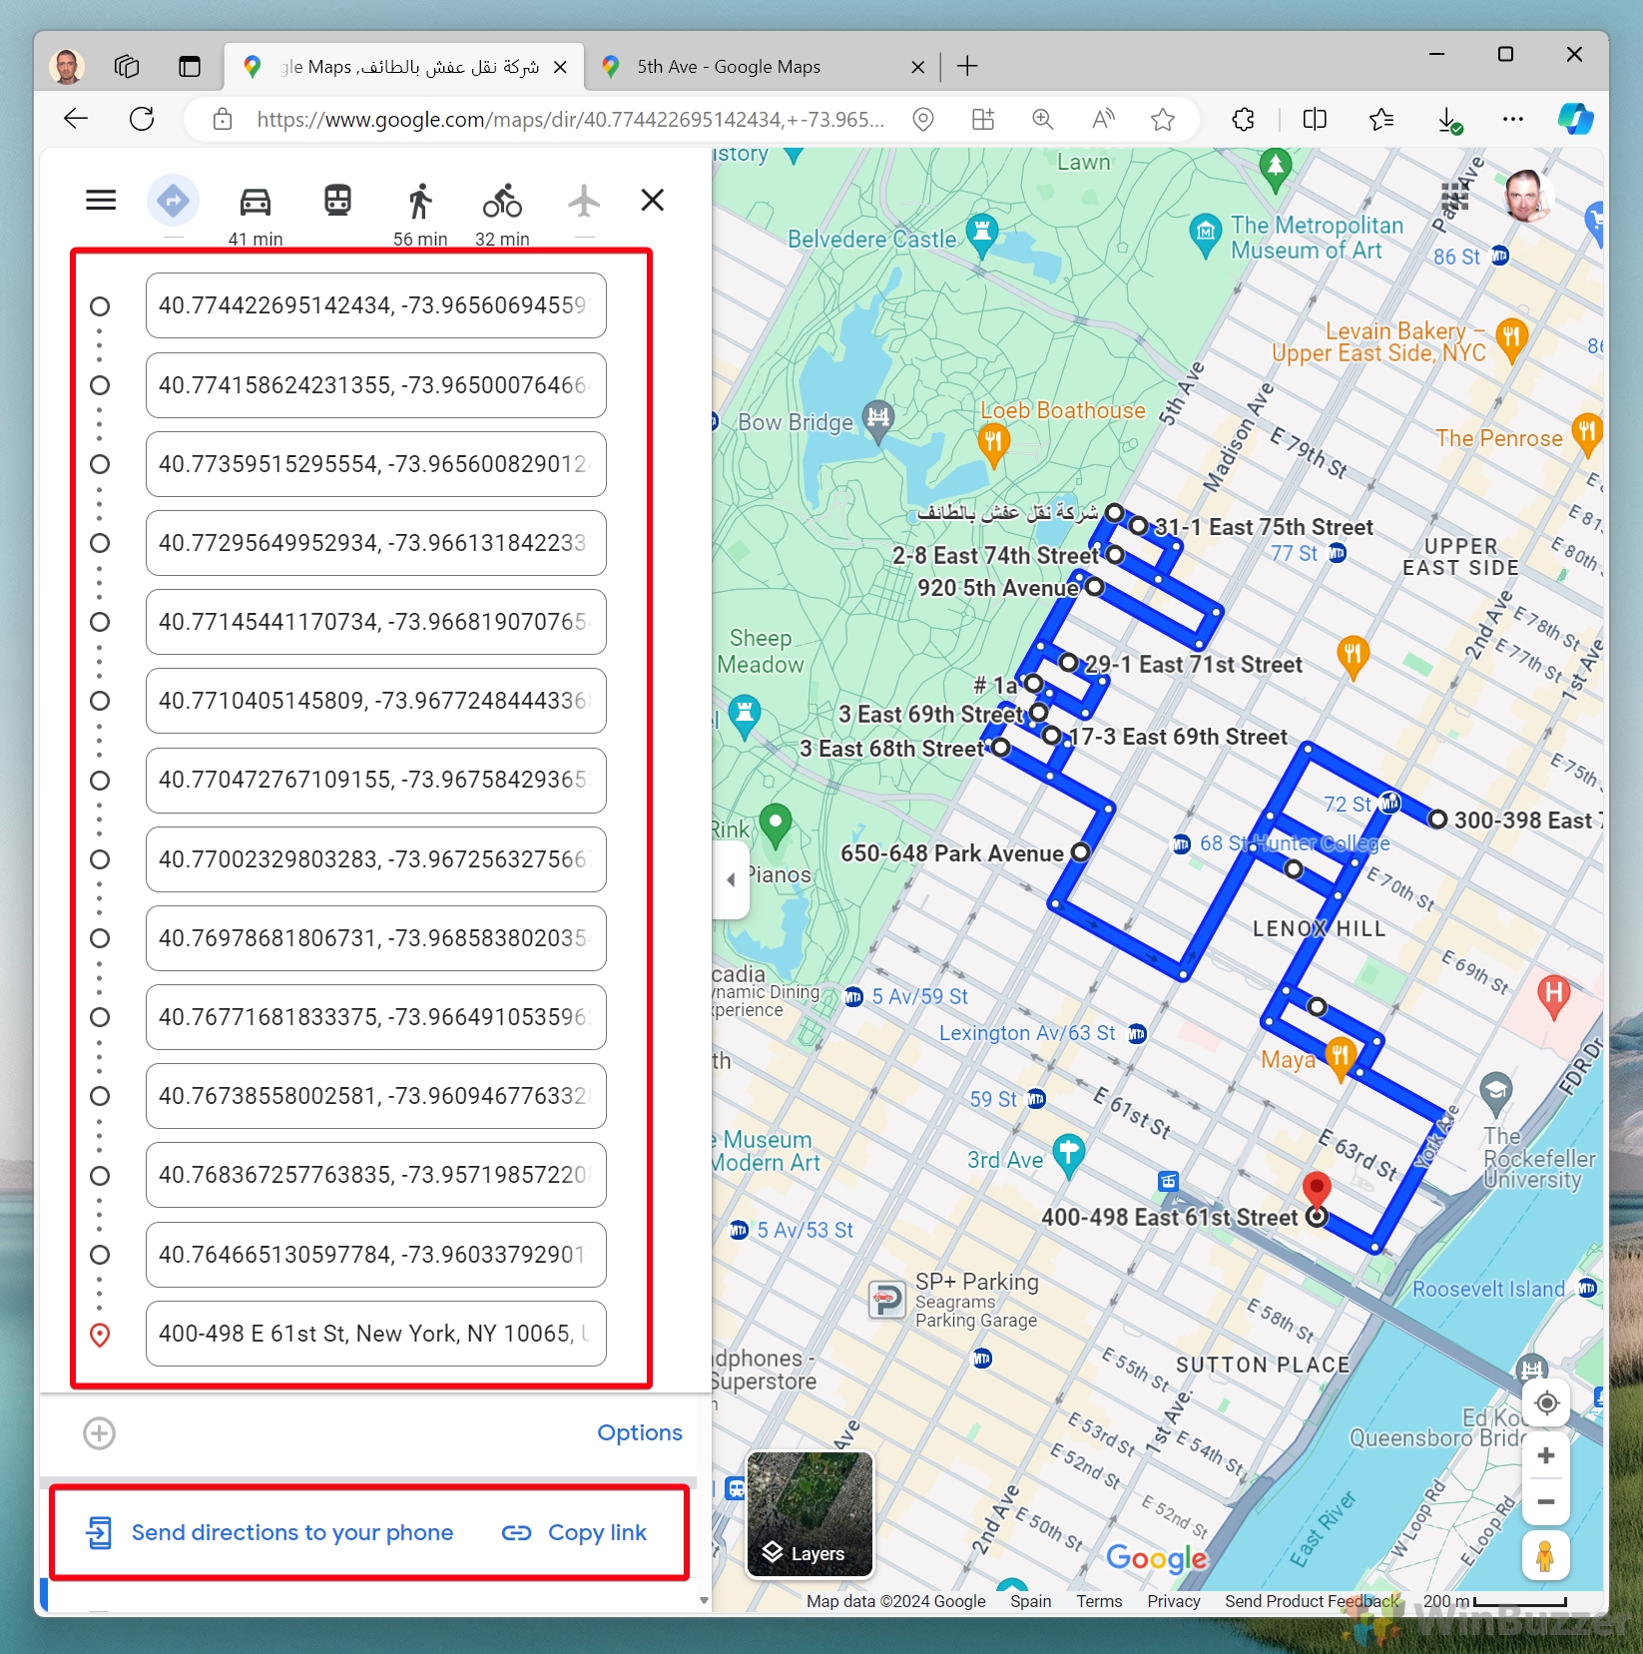Image resolution: width=1643 pixels, height=1654 pixels.
Task: Switch to the first Google Maps tab
Action: click(404, 67)
